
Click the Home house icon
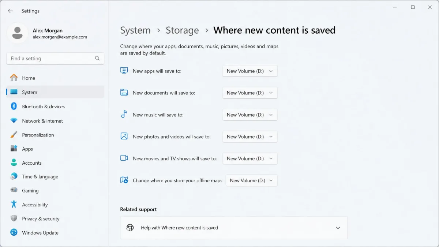14,78
